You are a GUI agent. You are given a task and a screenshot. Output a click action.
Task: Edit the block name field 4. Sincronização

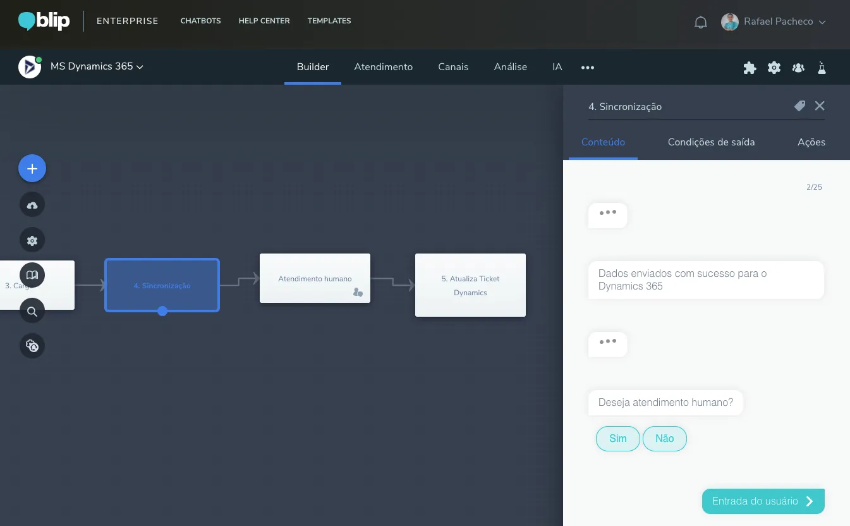[x=688, y=107]
